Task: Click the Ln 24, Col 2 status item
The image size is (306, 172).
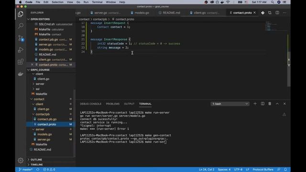Action: (207, 170)
